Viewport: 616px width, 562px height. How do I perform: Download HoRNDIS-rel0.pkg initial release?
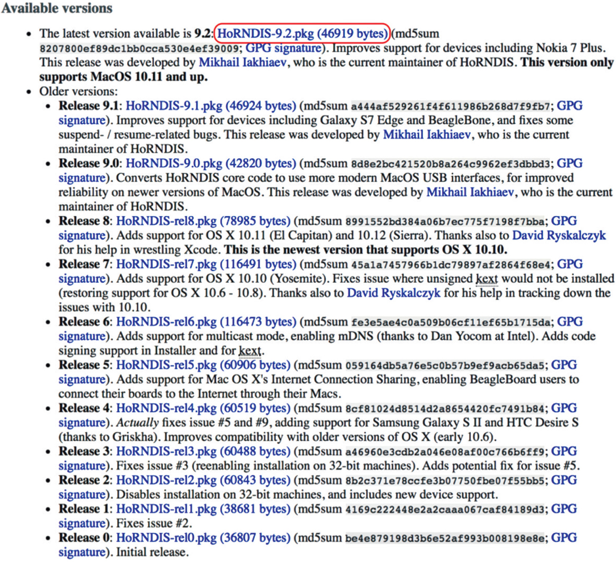203,538
